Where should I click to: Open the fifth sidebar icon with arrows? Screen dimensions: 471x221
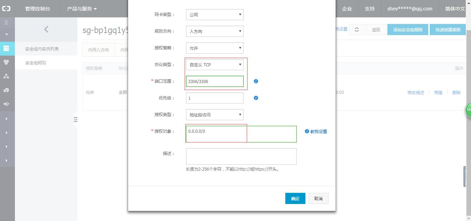[6, 104]
